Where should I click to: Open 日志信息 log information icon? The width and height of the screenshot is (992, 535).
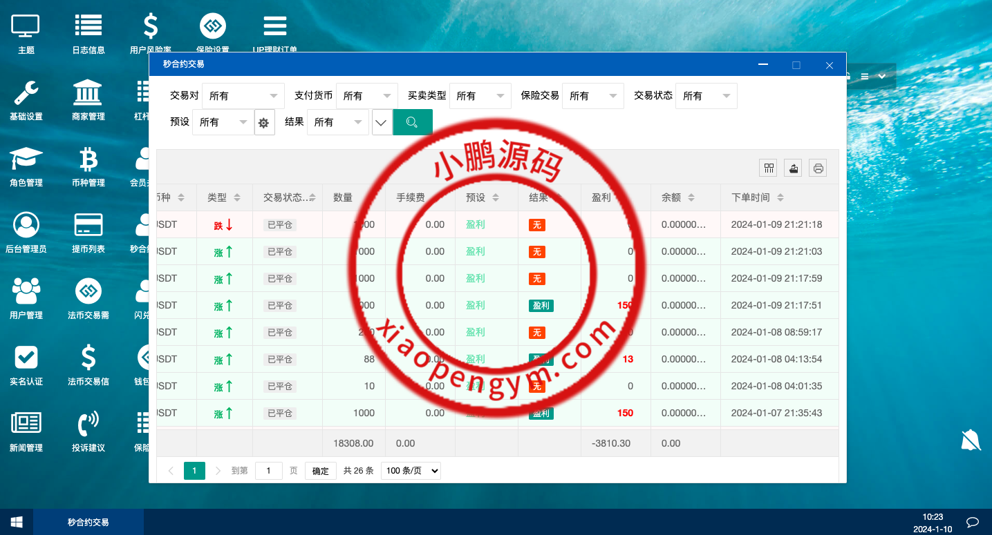[88, 33]
